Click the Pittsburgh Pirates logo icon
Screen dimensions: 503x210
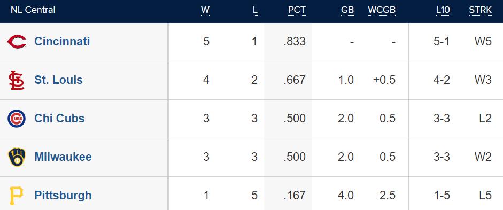17,196
